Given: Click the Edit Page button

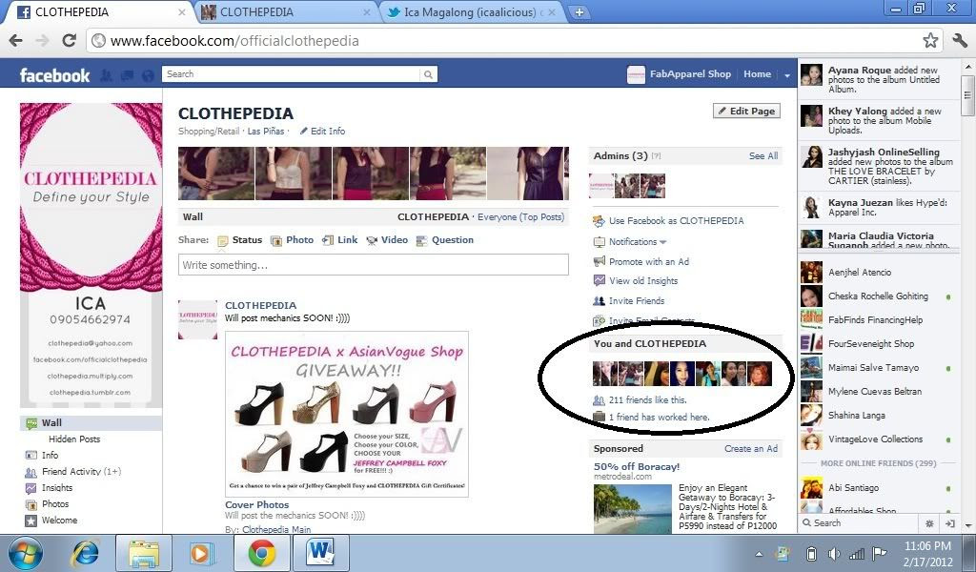Looking at the screenshot, I should click(x=746, y=112).
